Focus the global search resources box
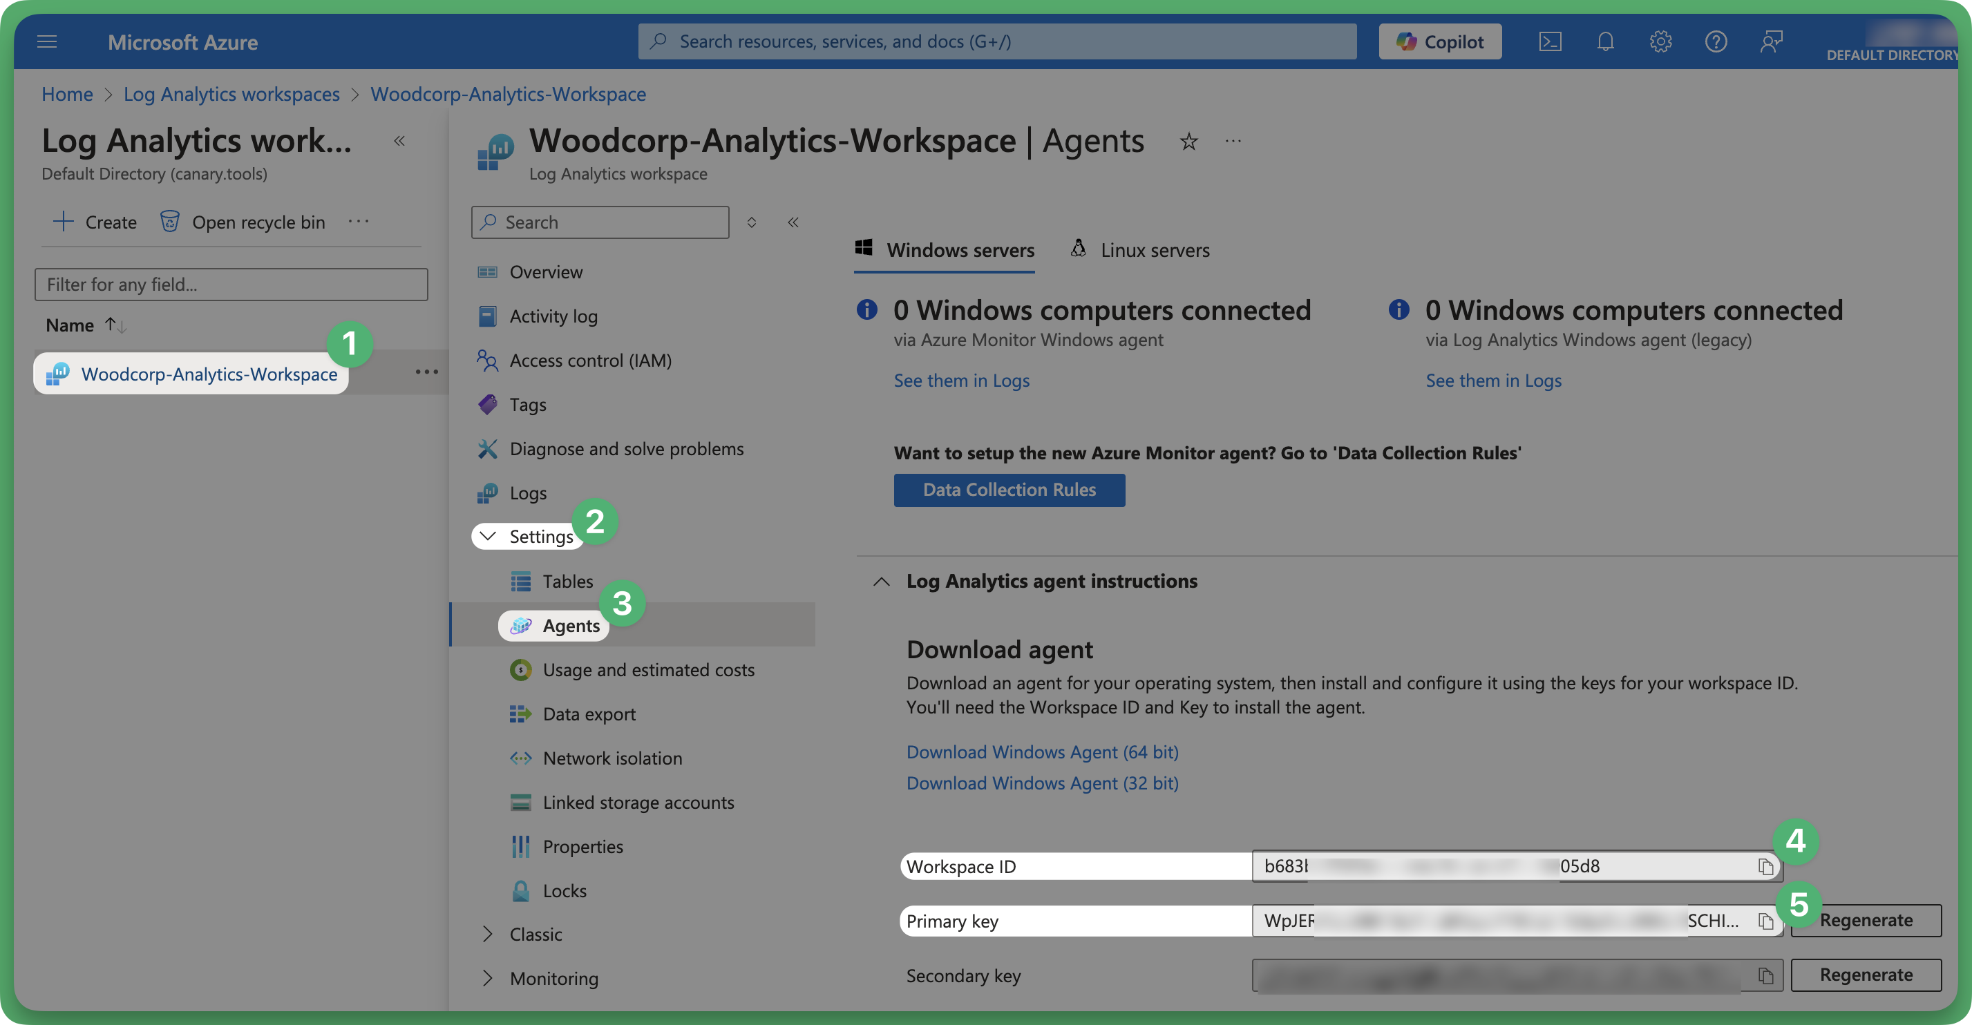This screenshot has height=1025, width=1972. coord(997,41)
